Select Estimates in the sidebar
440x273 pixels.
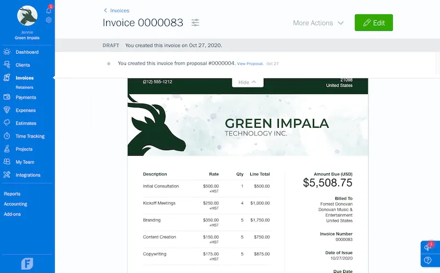26,123
